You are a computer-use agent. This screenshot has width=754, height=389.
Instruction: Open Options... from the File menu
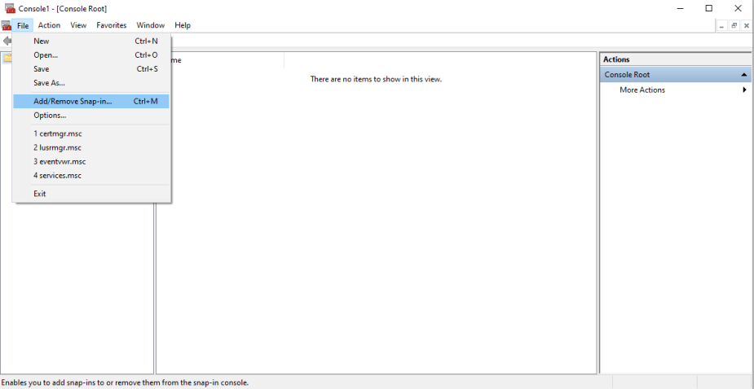[x=91, y=116]
